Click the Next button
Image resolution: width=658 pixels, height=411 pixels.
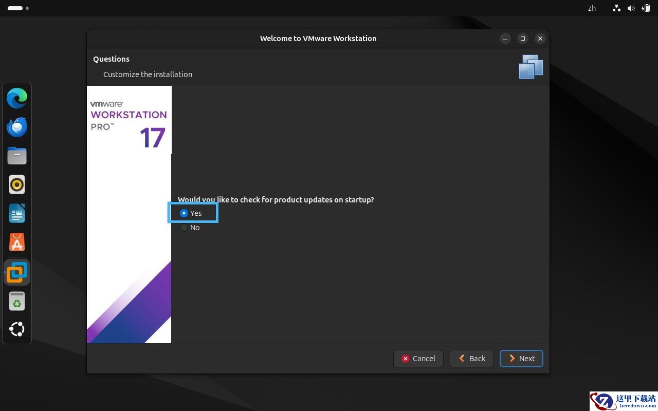[x=521, y=359]
